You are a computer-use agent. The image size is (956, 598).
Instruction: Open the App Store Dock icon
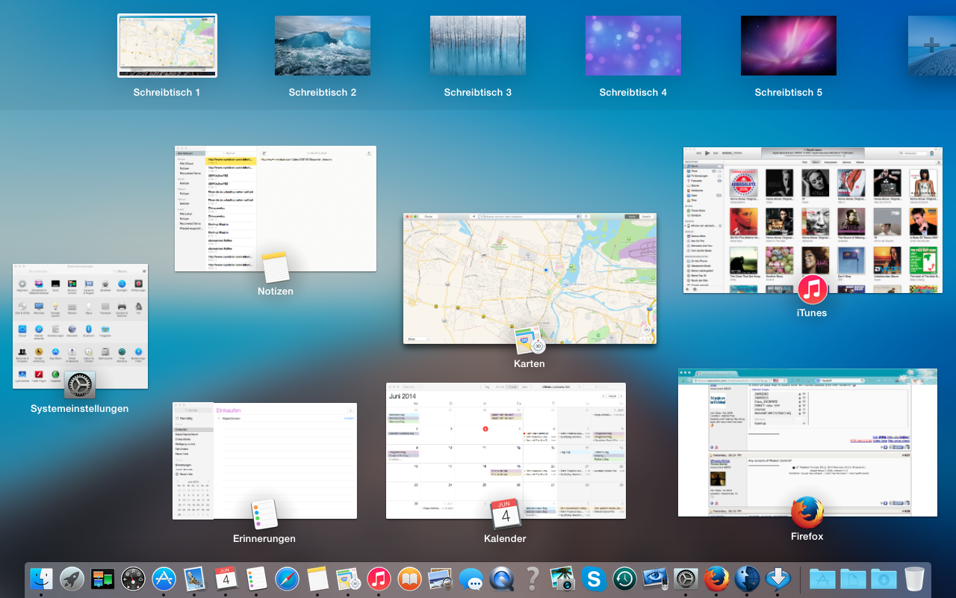(164, 579)
